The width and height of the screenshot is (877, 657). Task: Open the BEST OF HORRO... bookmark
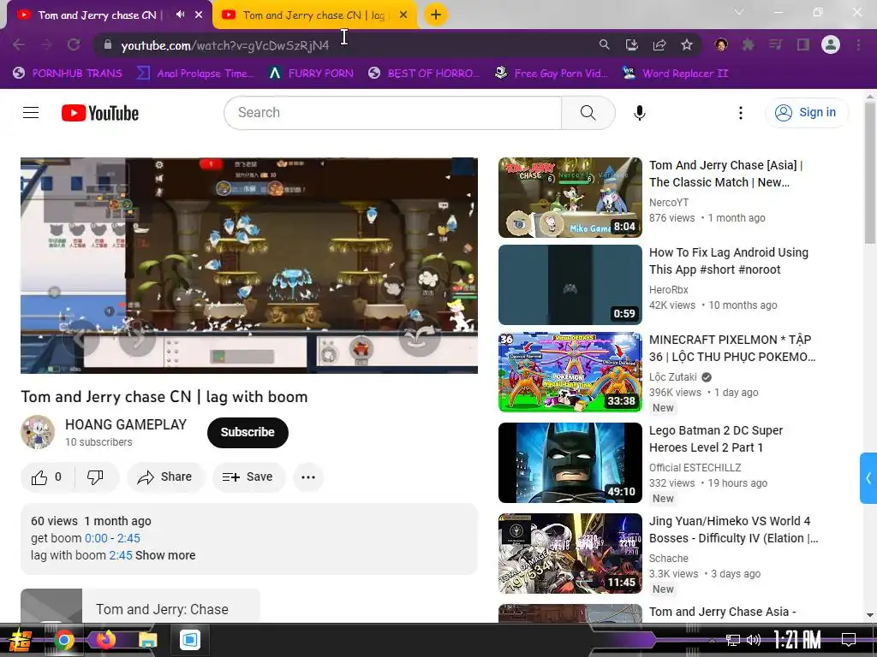coord(424,74)
